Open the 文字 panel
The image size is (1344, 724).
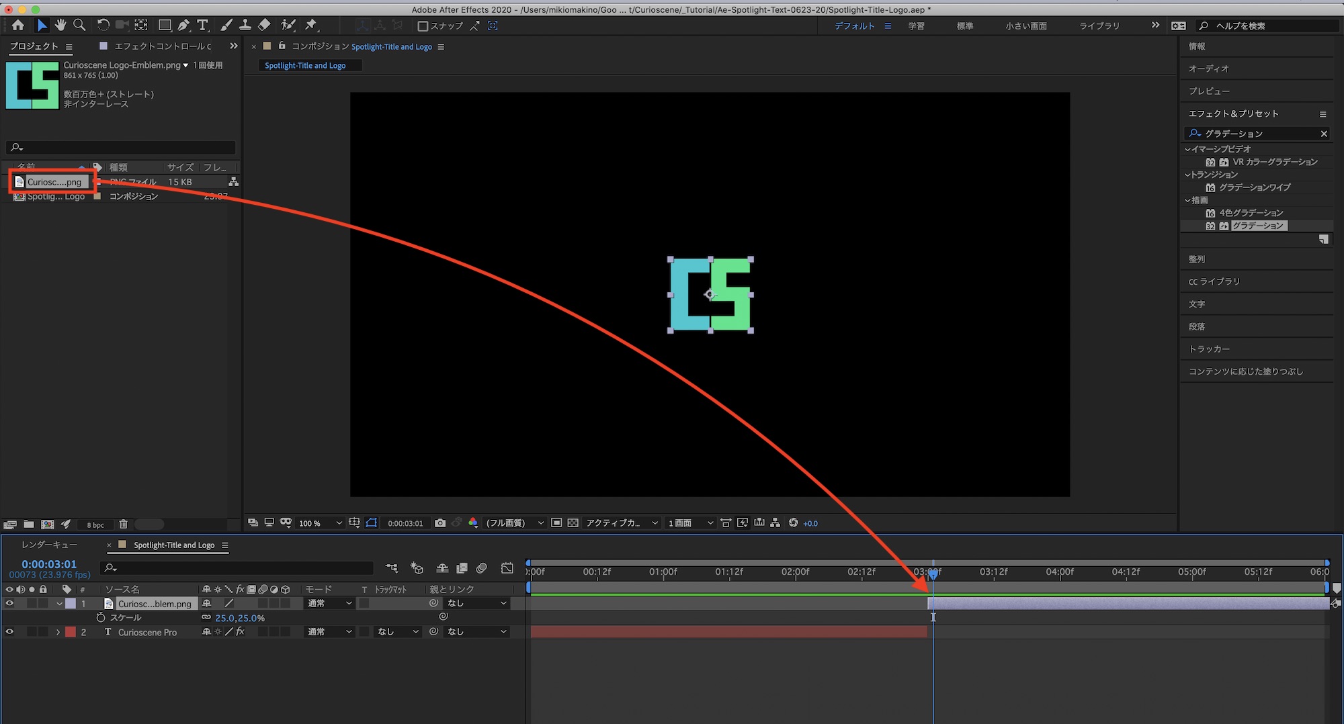coord(1197,304)
